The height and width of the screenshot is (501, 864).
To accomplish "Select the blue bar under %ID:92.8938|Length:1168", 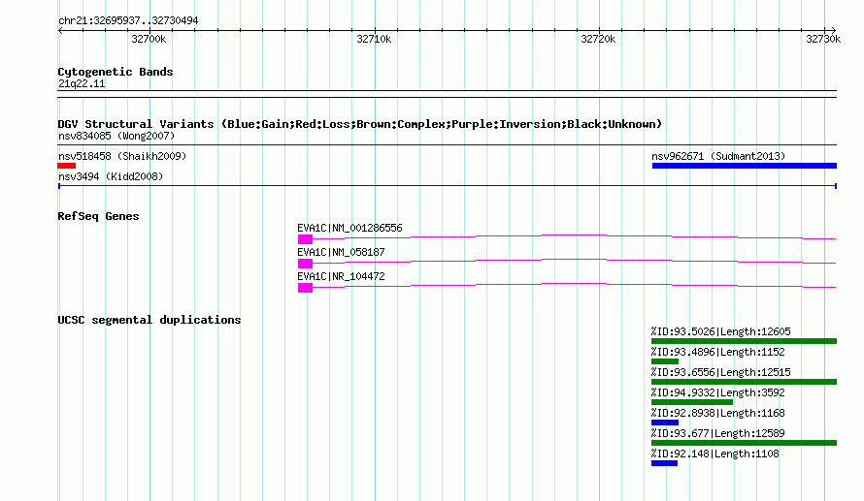I will pos(665,423).
